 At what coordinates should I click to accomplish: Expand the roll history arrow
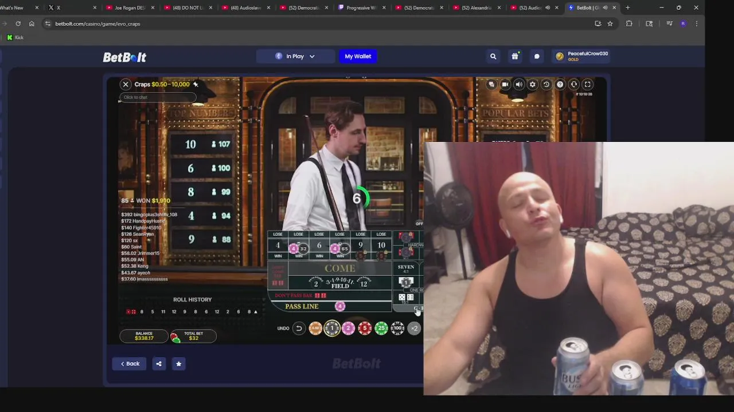click(256, 312)
